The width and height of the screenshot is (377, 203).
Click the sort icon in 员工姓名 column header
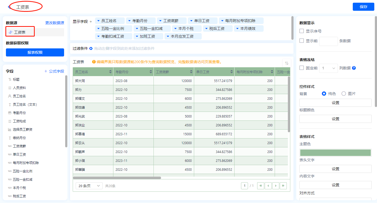click(110, 72)
